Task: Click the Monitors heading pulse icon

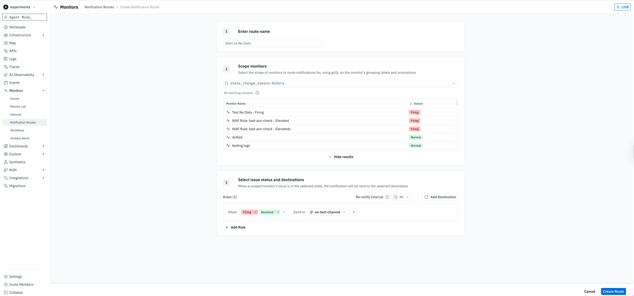Action: tap(56, 7)
